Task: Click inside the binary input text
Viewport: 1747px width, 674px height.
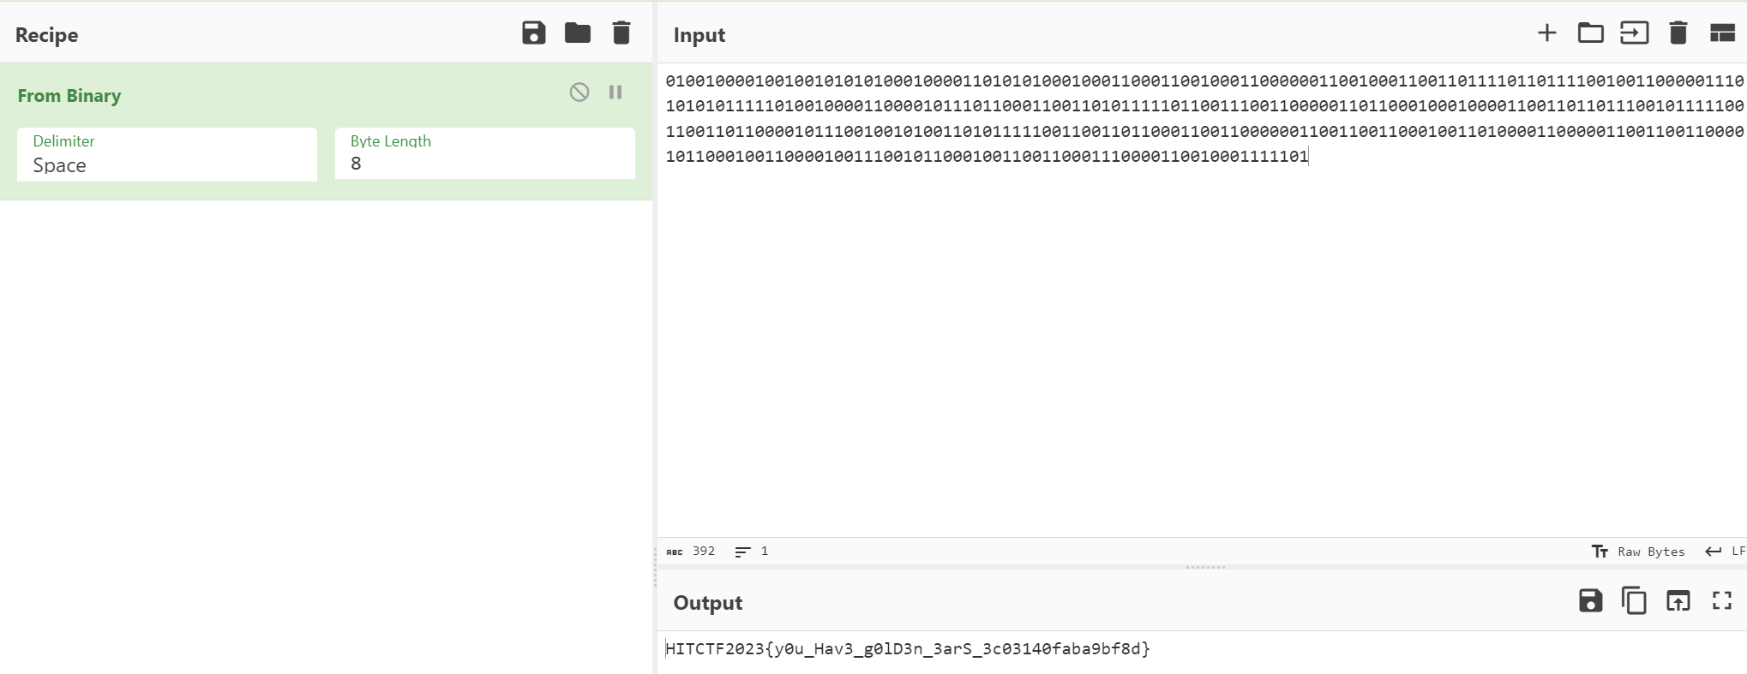Action: point(1200,118)
